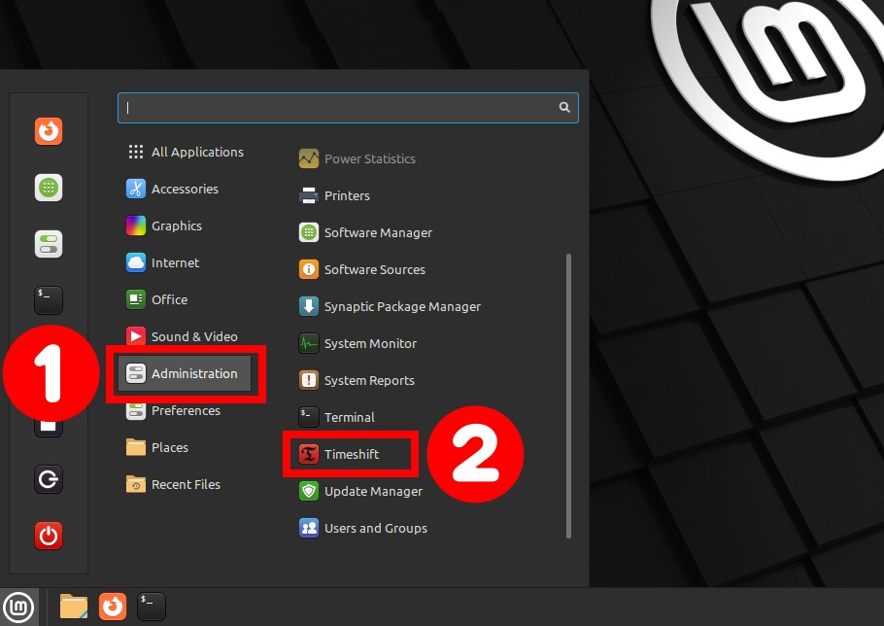Open Update Manager
The width and height of the screenshot is (884, 626).
360,491
